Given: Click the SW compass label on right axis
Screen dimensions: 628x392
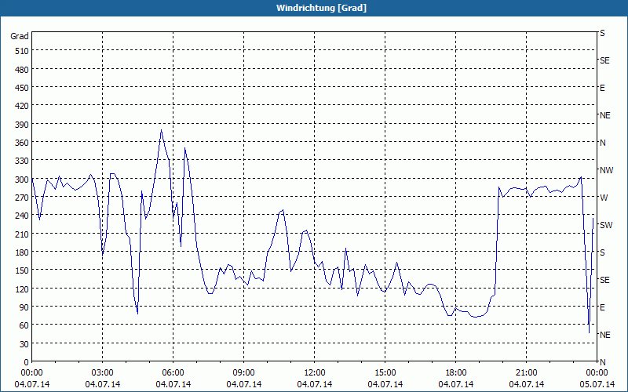Looking at the screenshot, I should click(606, 225).
